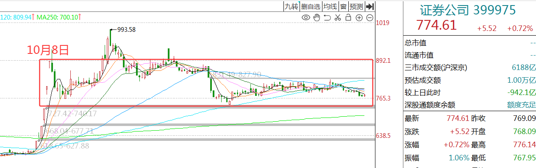Select the hand pan tool
The height and width of the screenshot is (168, 536).
click(316, 17)
